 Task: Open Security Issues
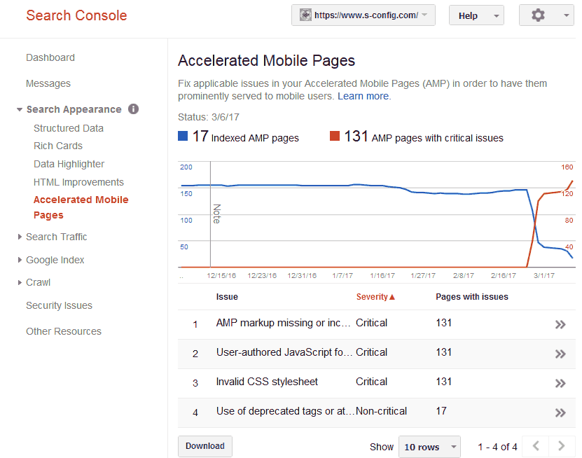coord(59,305)
